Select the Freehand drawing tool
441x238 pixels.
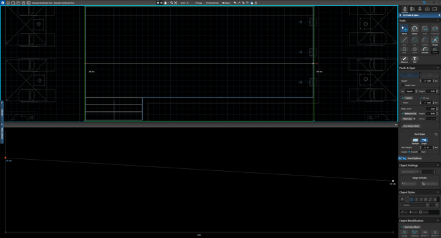tap(435, 29)
